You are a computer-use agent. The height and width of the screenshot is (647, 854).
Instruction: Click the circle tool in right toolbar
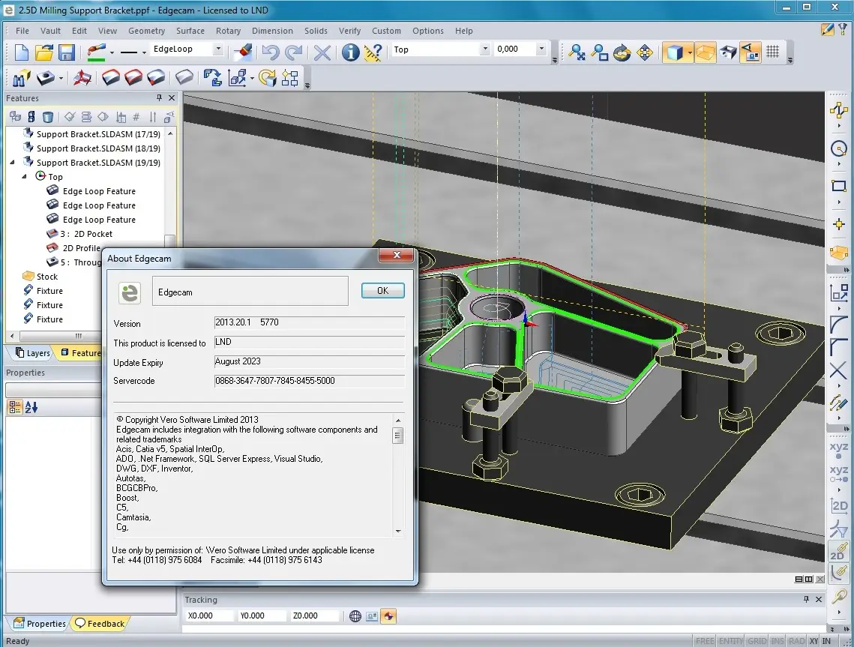[x=839, y=148]
